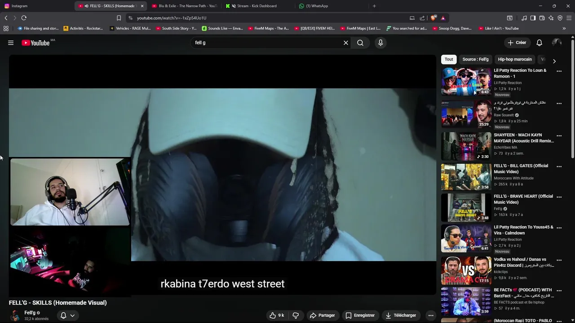Switch to the Instagram browser tab
The width and height of the screenshot is (575, 323).
[x=36, y=6]
